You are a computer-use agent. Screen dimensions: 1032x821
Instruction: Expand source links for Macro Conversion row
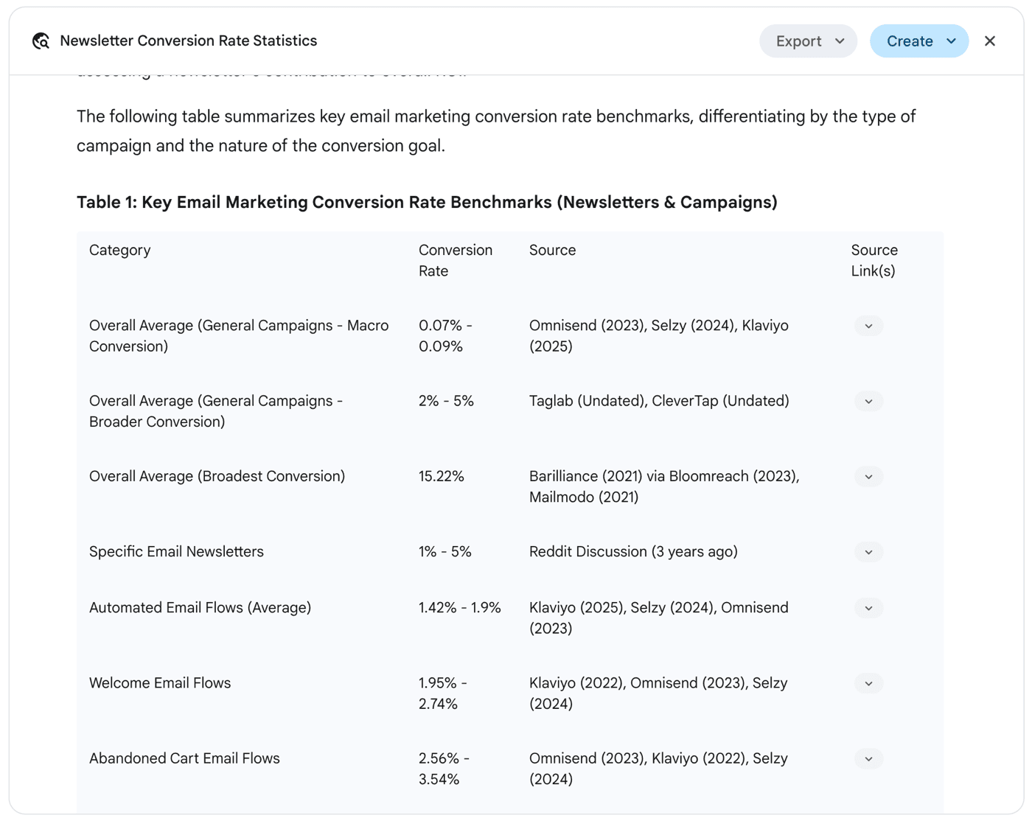[868, 326]
